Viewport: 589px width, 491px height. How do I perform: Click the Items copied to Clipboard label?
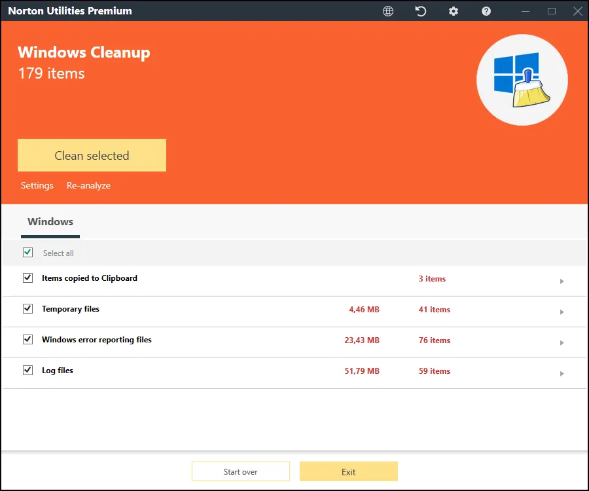coord(90,278)
